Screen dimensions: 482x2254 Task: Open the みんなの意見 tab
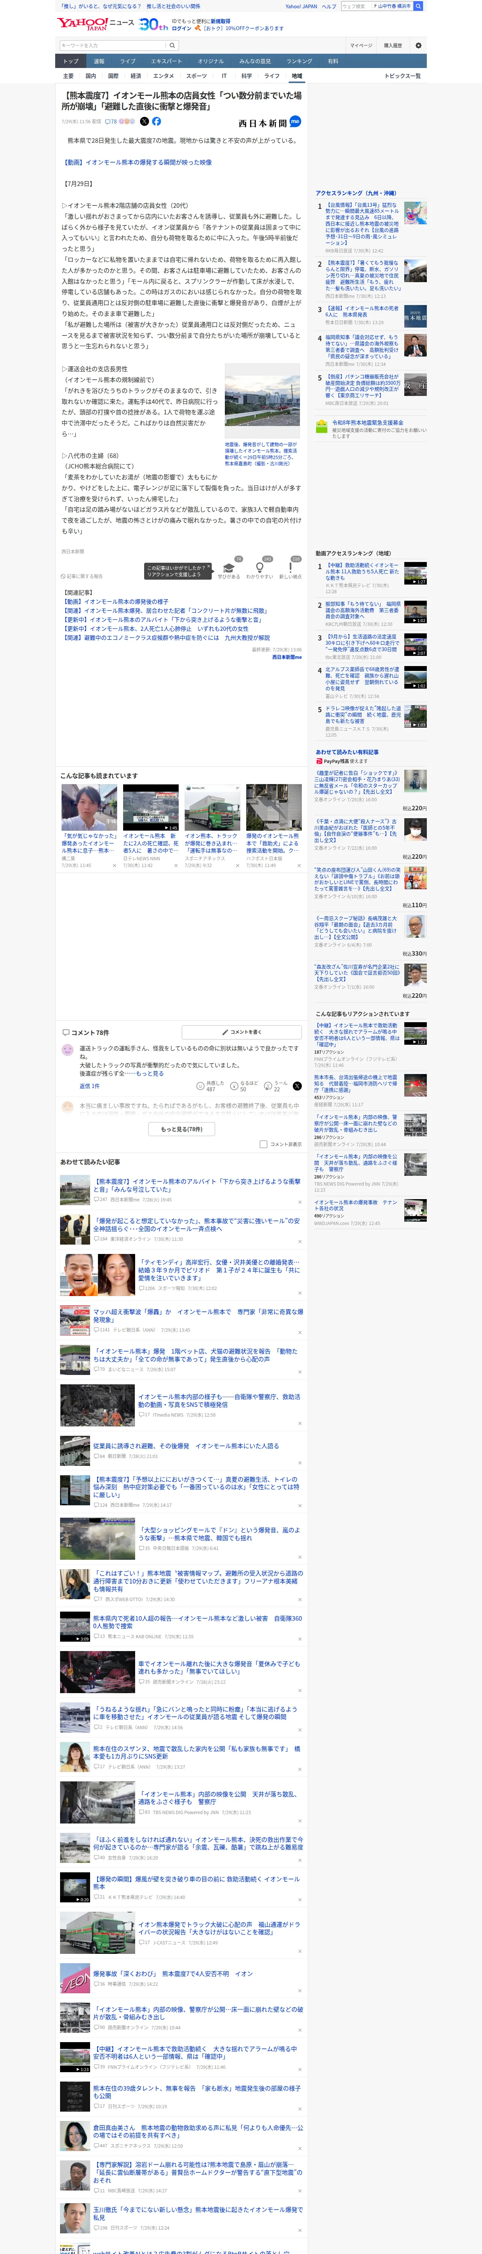(x=255, y=61)
